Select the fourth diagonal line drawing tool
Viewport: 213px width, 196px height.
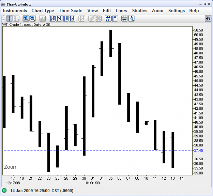tap(72, 18)
